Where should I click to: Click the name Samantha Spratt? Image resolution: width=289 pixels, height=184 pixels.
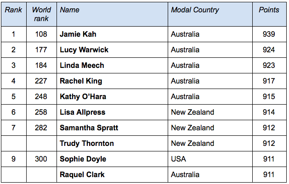(89, 128)
